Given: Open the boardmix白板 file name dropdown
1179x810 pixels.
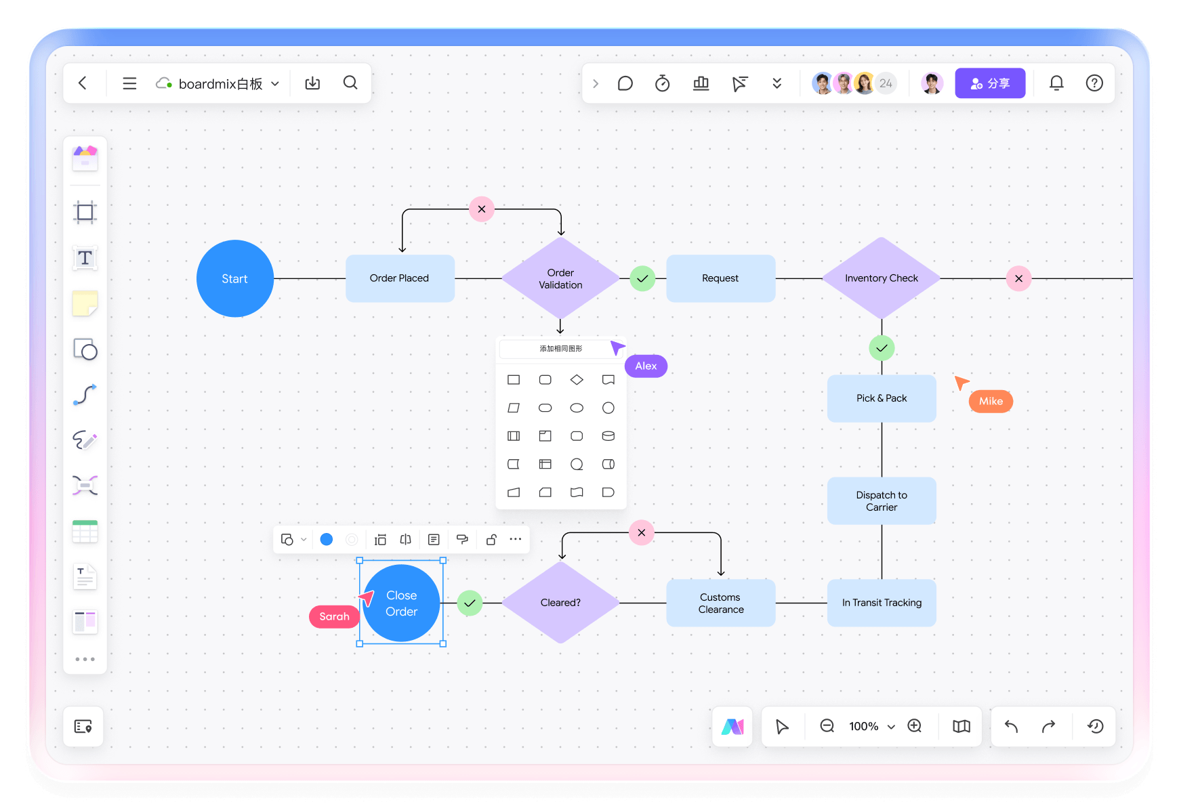Looking at the screenshot, I should click(274, 84).
